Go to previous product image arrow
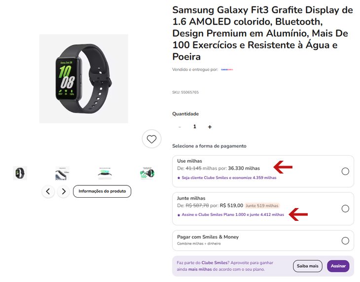Image resolution: width=360 pixels, height=282 pixels. coord(48,191)
